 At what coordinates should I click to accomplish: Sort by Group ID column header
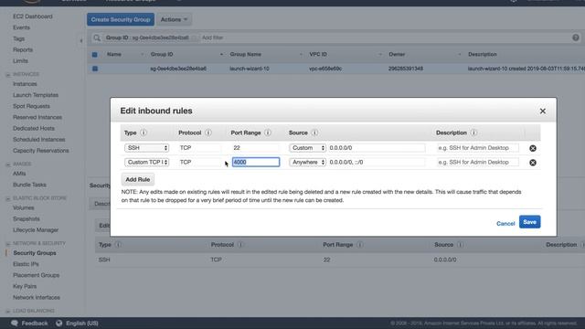coord(162,55)
